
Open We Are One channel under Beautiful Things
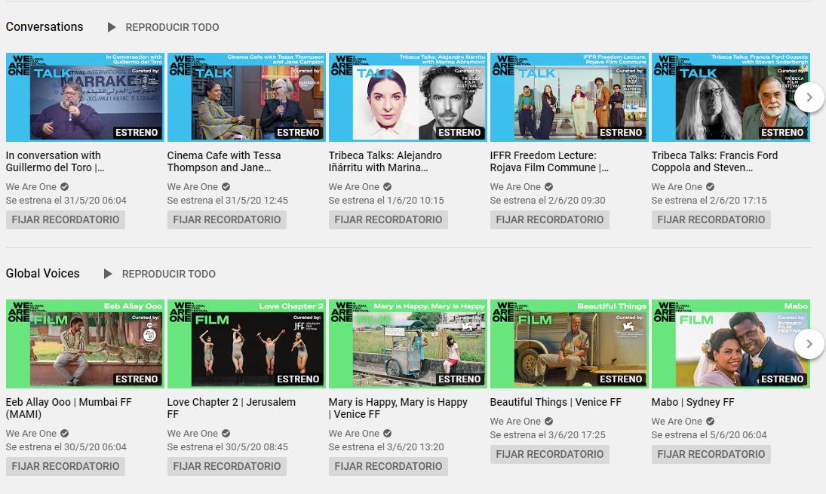pyautogui.click(x=515, y=422)
